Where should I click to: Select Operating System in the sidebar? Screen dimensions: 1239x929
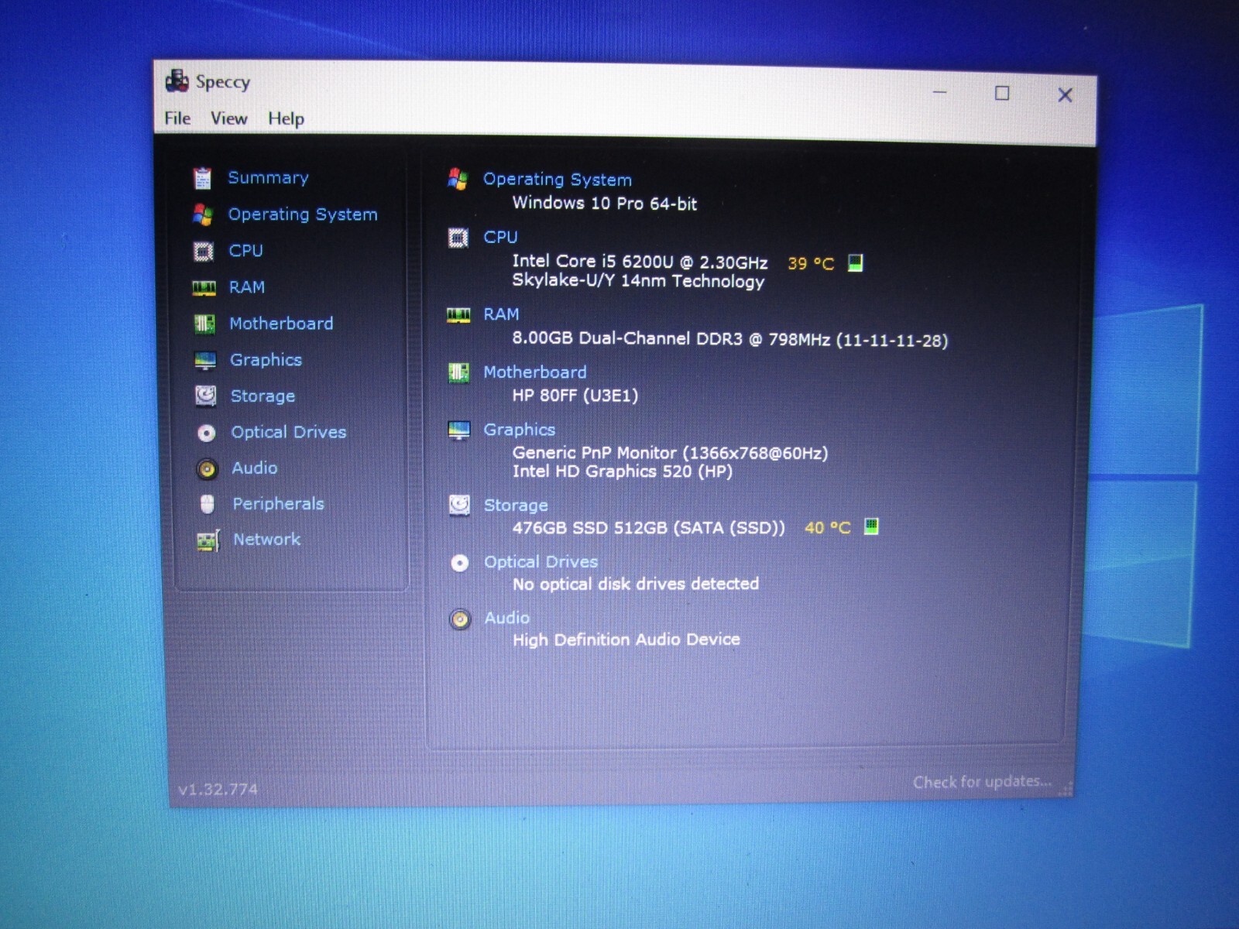303,214
